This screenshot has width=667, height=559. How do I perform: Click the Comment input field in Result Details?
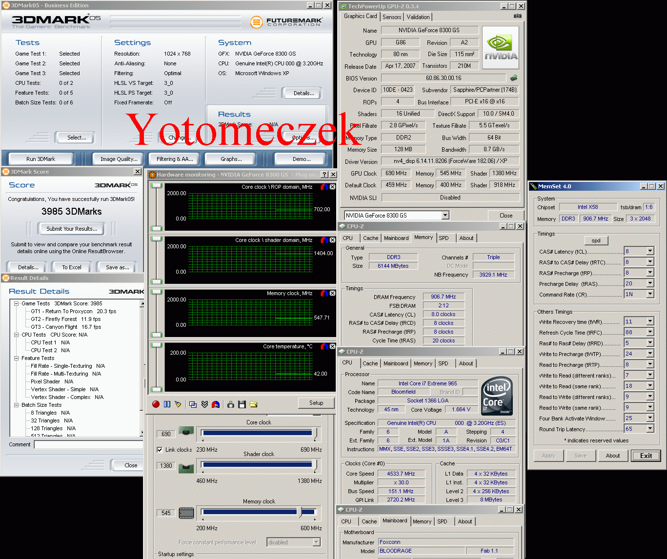coord(88,444)
